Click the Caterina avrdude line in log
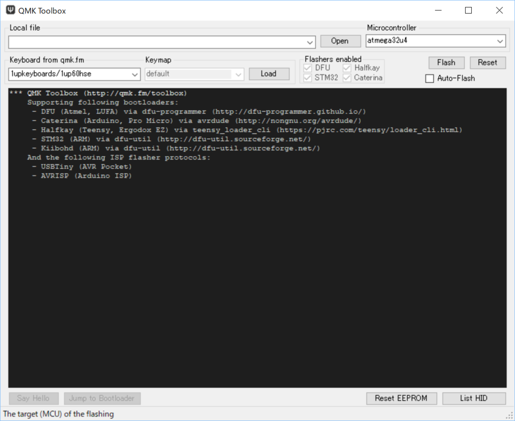 (x=197, y=121)
